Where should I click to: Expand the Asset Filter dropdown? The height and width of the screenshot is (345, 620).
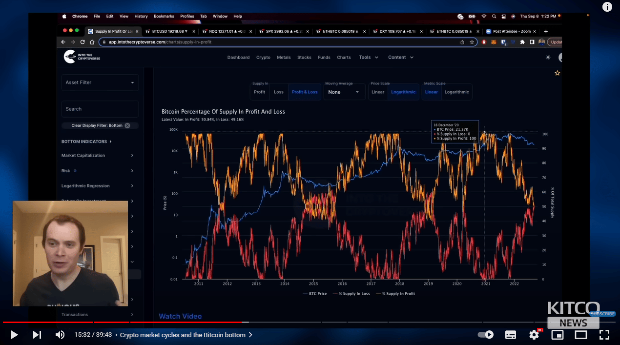[x=100, y=82]
